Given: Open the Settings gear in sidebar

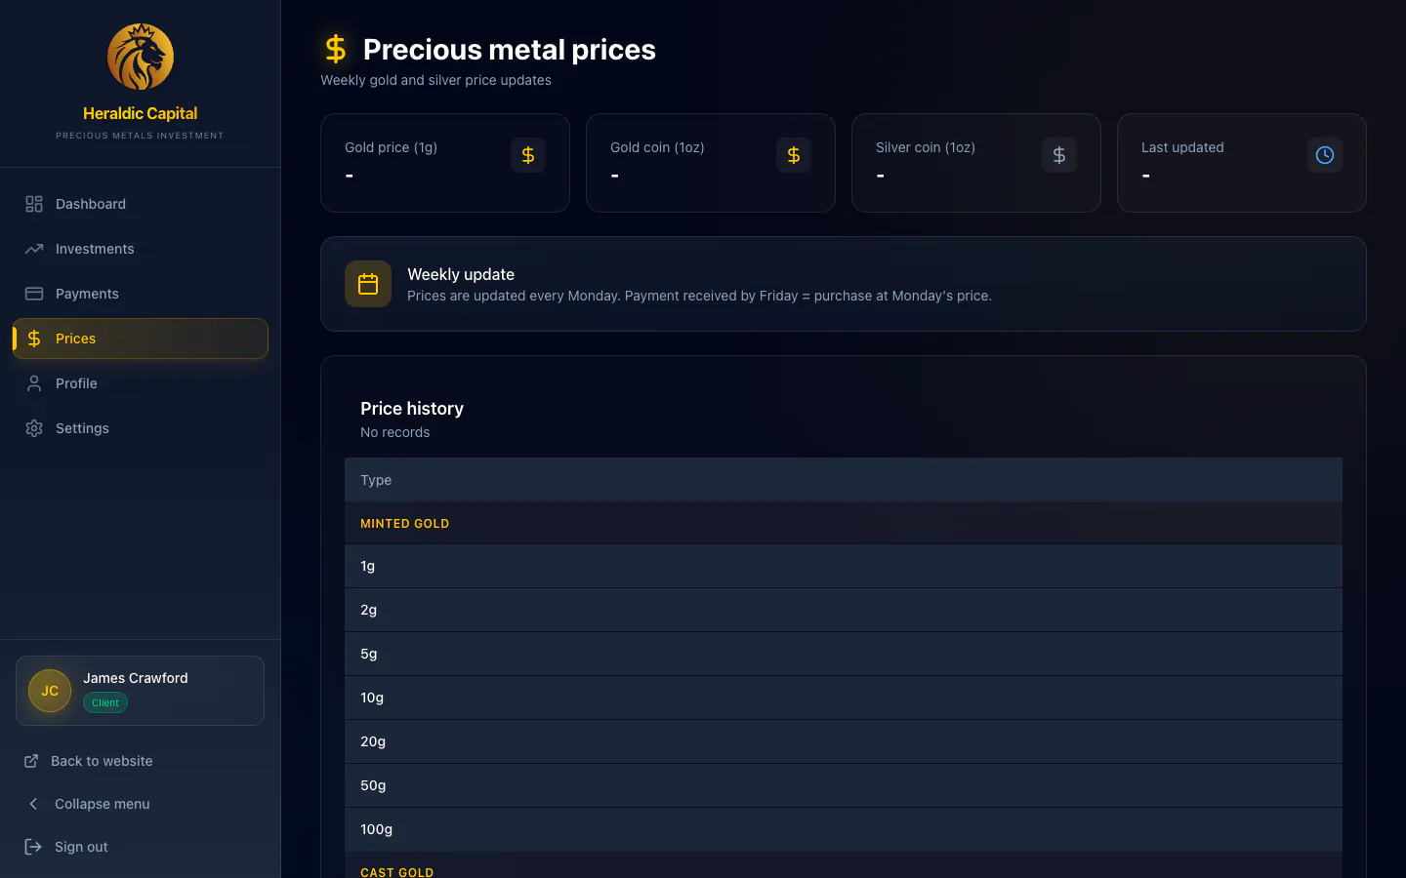Looking at the screenshot, I should [x=33, y=428].
